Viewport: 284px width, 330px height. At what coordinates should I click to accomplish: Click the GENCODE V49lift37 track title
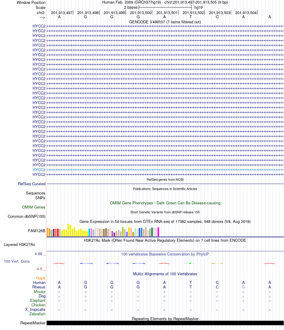click(165, 22)
